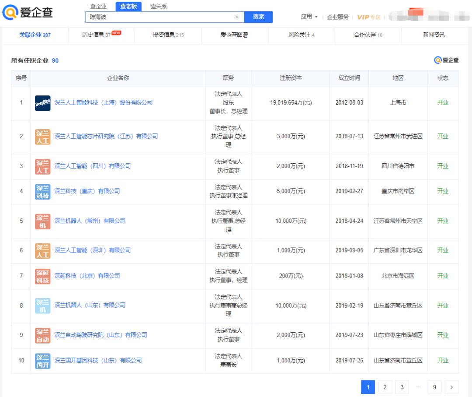This screenshot has height=397, width=472.
Task: Click the 爱企查 logo at top left
Action: point(28,12)
